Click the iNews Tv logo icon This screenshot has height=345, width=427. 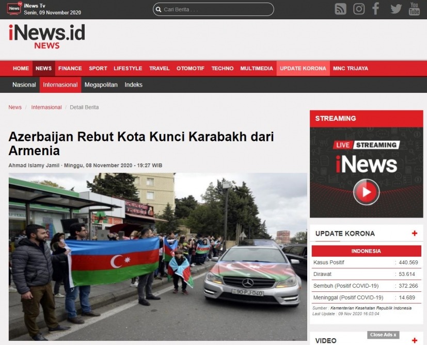tap(14, 9)
